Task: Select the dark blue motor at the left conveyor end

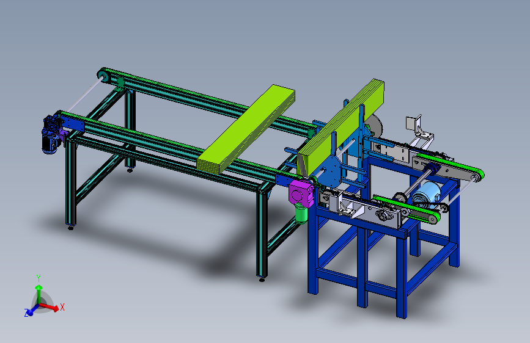Action: pyautogui.click(x=51, y=135)
